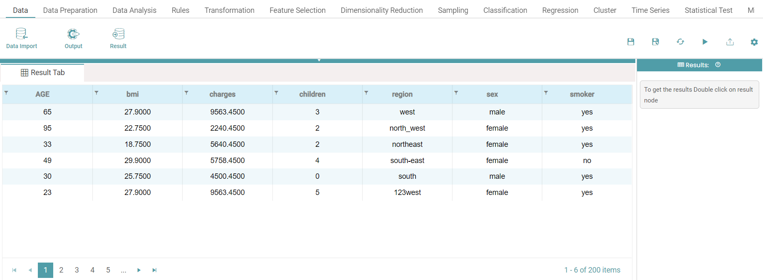
Task: Sort by the region column header
Action: pos(402,94)
